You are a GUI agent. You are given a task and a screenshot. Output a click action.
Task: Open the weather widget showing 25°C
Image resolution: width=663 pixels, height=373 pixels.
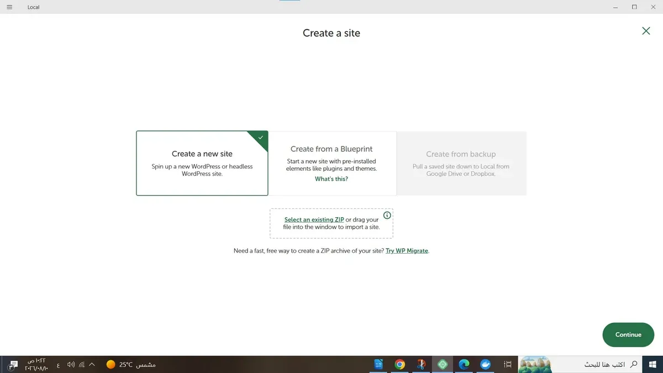coord(131,364)
